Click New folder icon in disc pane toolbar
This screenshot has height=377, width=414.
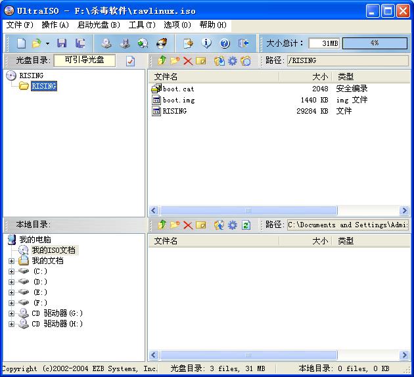[x=175, y=61]
